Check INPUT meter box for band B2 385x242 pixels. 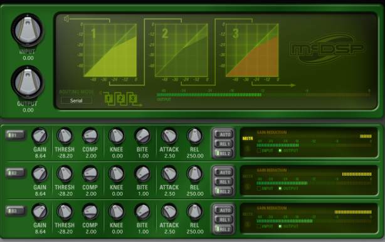click(x=259, y=188)
